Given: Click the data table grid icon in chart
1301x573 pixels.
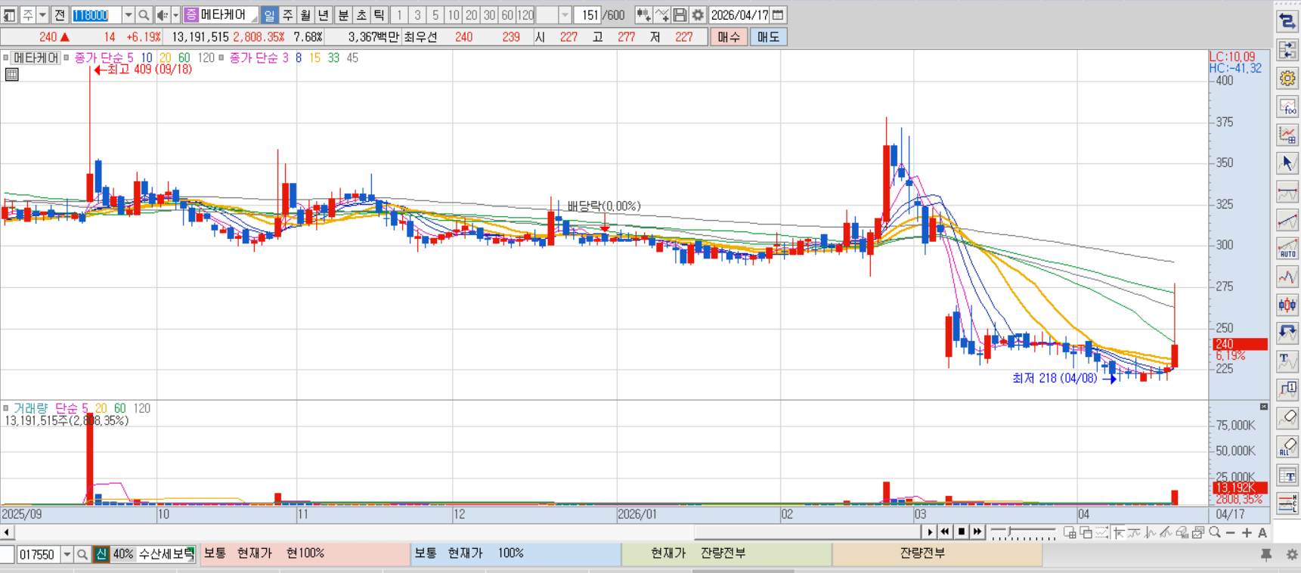Looking at the screenshot, I should coord(12,74).
